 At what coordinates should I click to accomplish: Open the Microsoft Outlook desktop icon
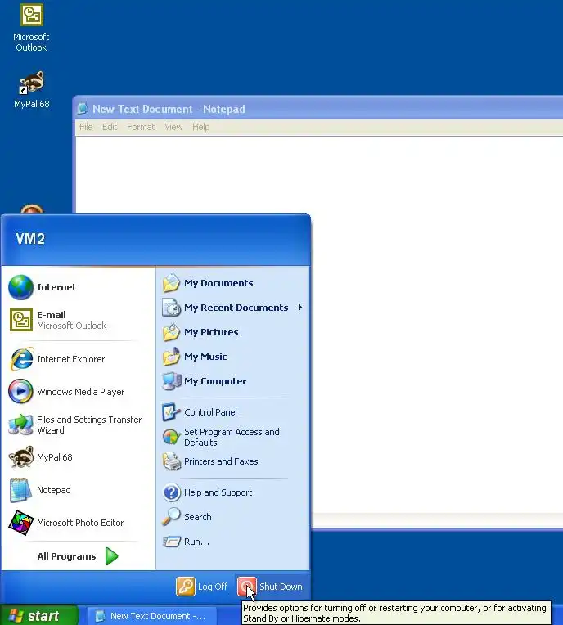31,16
